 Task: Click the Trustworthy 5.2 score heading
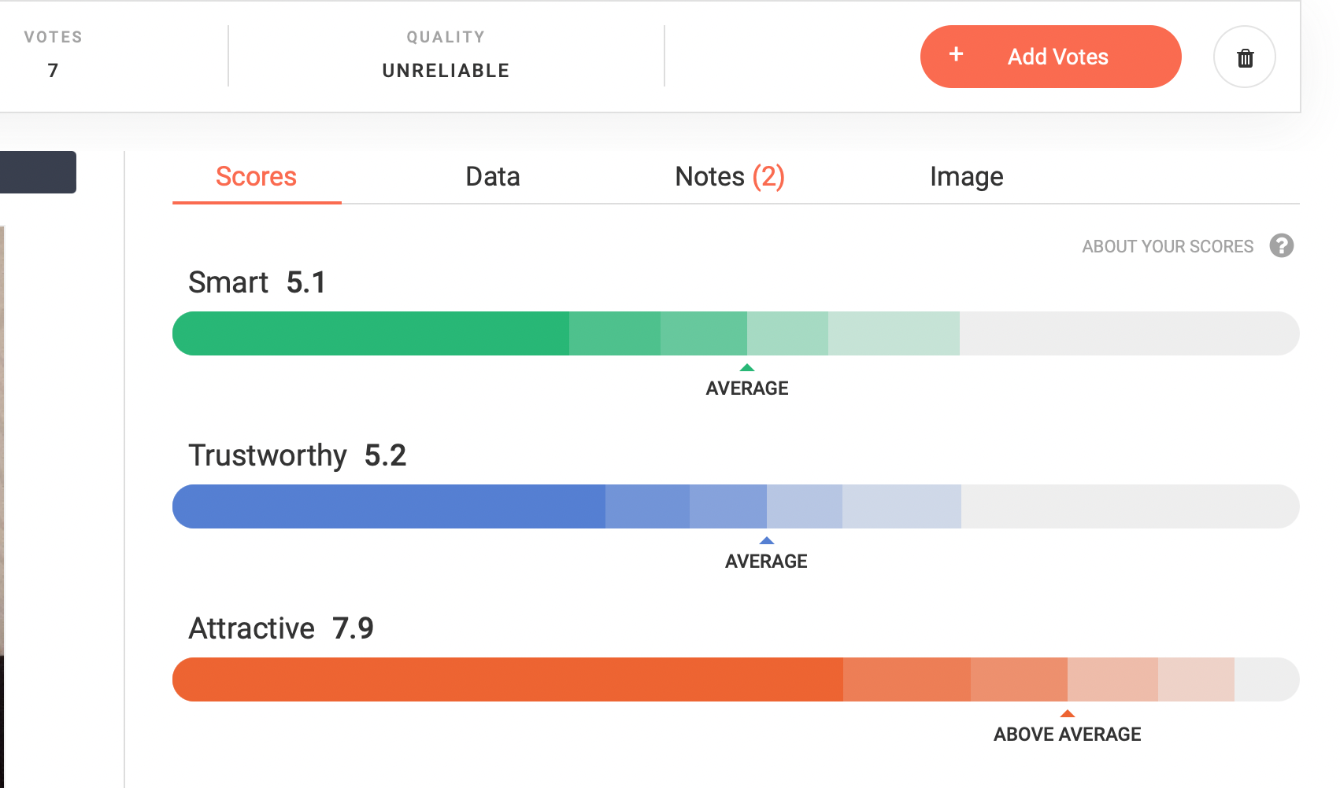[297, 455]
